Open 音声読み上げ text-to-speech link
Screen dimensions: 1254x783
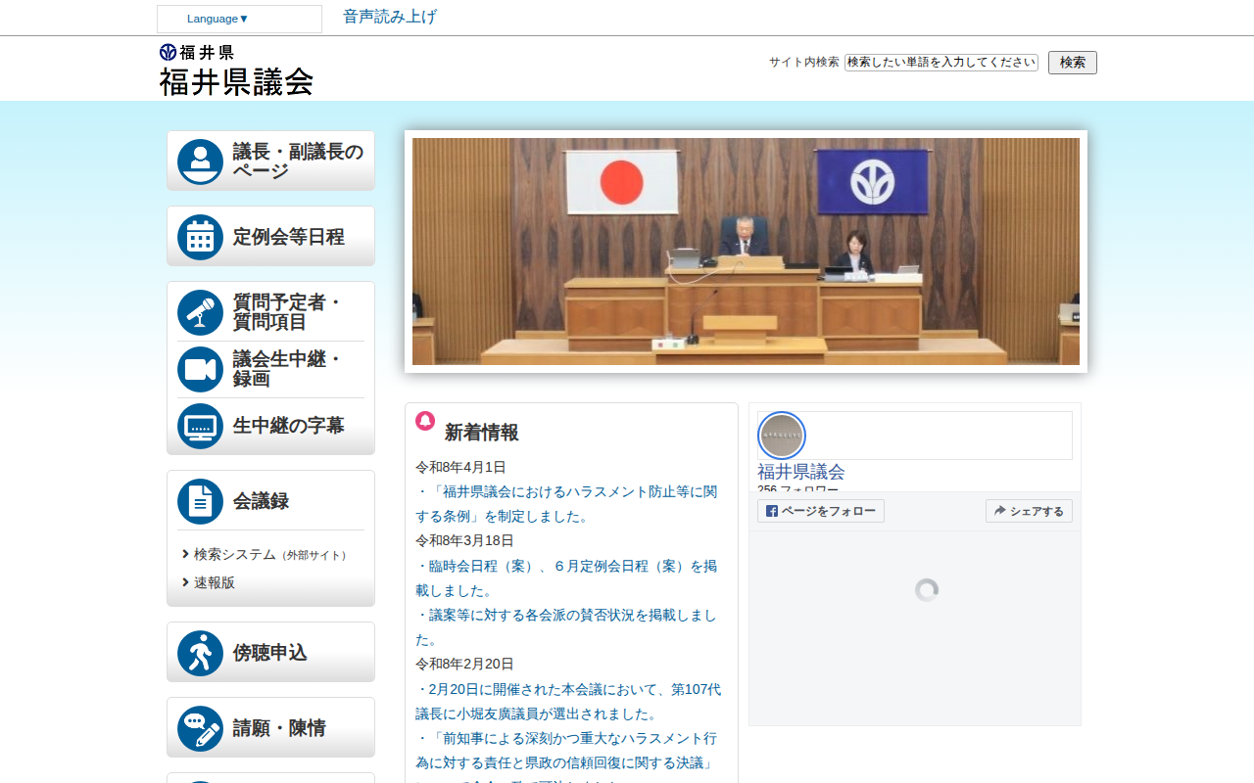390,17
